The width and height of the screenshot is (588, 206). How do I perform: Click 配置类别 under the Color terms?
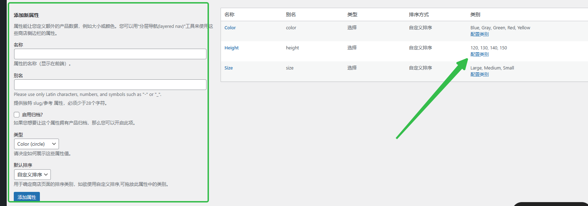479,34
